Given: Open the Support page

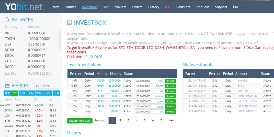Looking at the screenshot, I should point(221,7).
